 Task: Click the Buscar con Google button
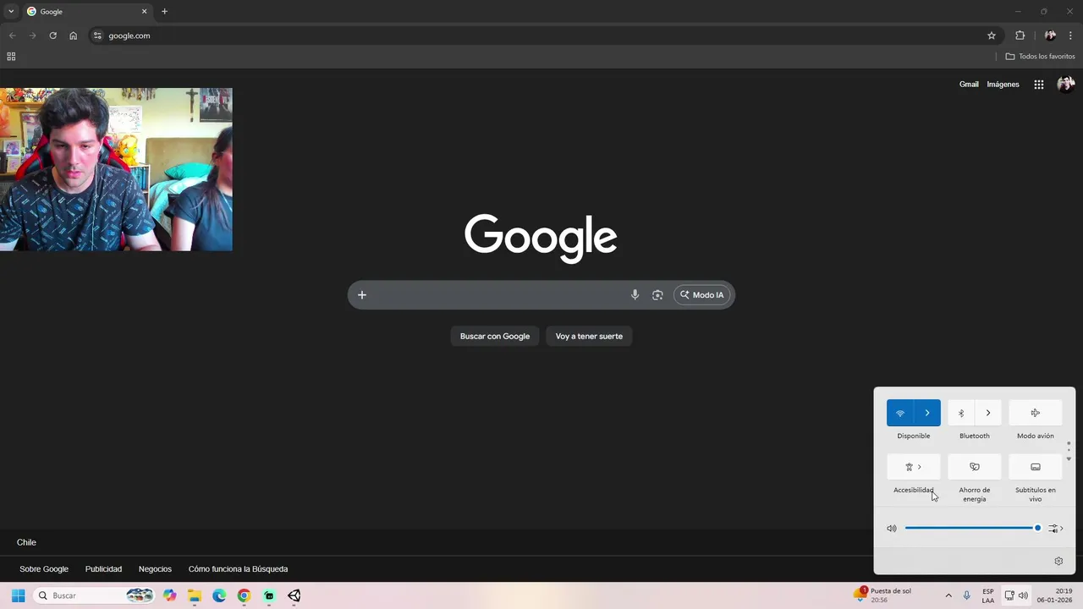tap(495, 336)
